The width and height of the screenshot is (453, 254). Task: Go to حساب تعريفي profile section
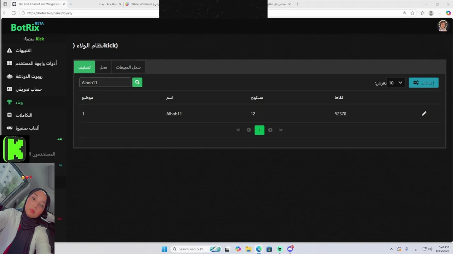[x=24, y=89]
